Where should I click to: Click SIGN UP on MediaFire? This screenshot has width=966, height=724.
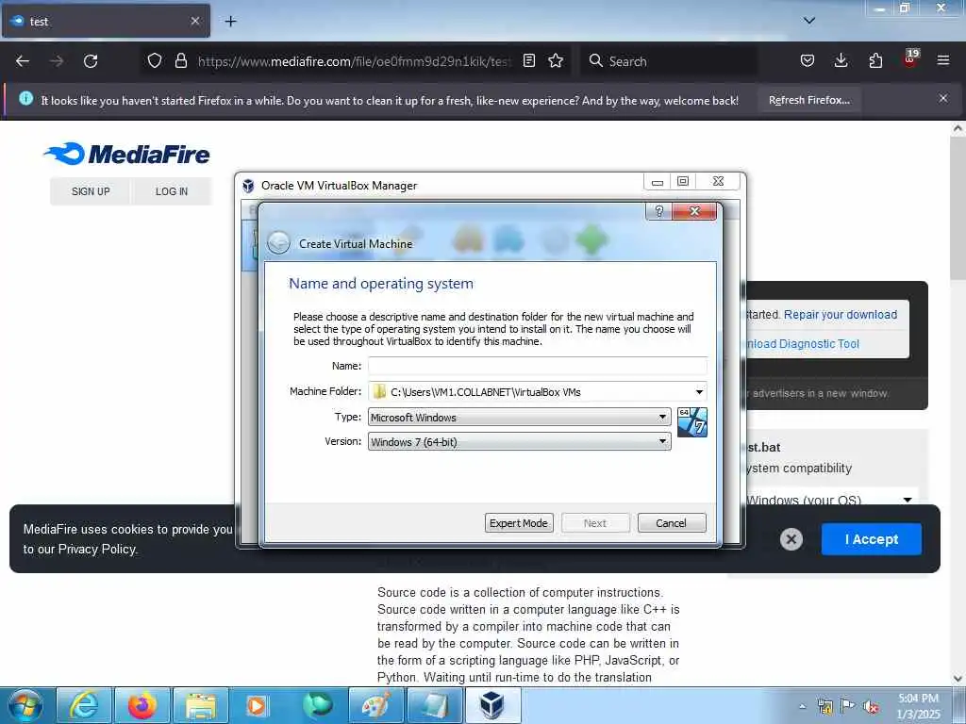click(91, 191)
